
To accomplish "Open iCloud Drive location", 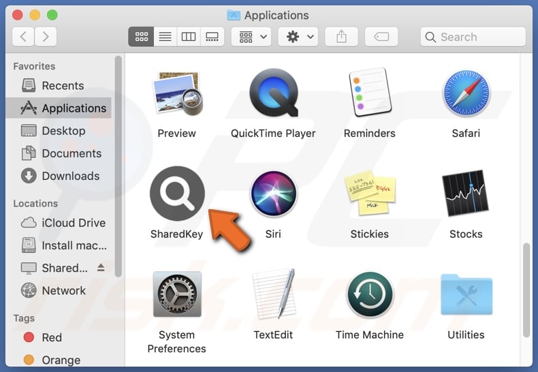I will point(59,223).
